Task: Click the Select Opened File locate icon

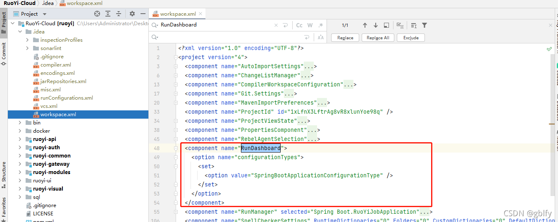Action: [97, 14]
